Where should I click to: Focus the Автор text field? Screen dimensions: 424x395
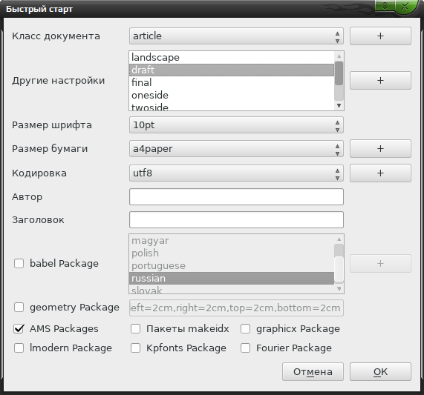pyautogui.click(x=236, y=196)
